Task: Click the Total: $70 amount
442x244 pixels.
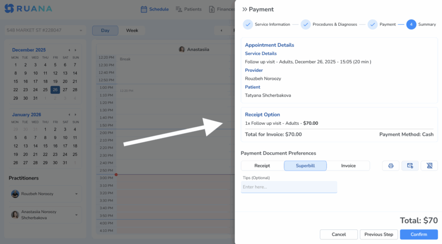Action: coord(419,220)
